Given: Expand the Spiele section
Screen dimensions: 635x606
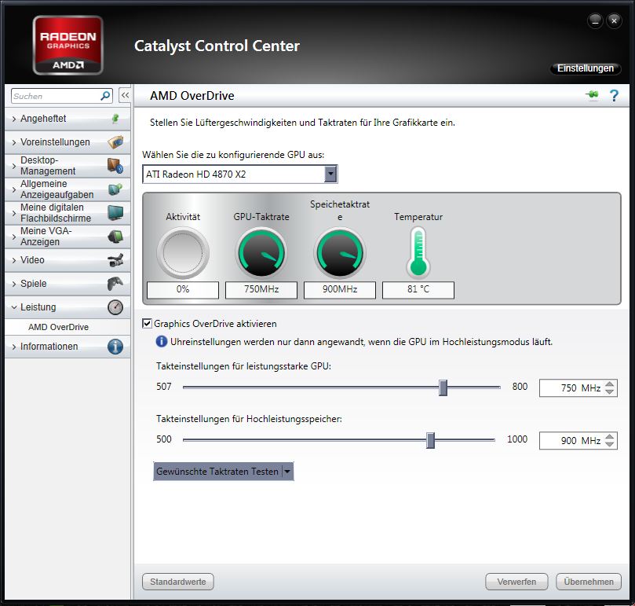Looking at the screenshot, I should point(14,284).
